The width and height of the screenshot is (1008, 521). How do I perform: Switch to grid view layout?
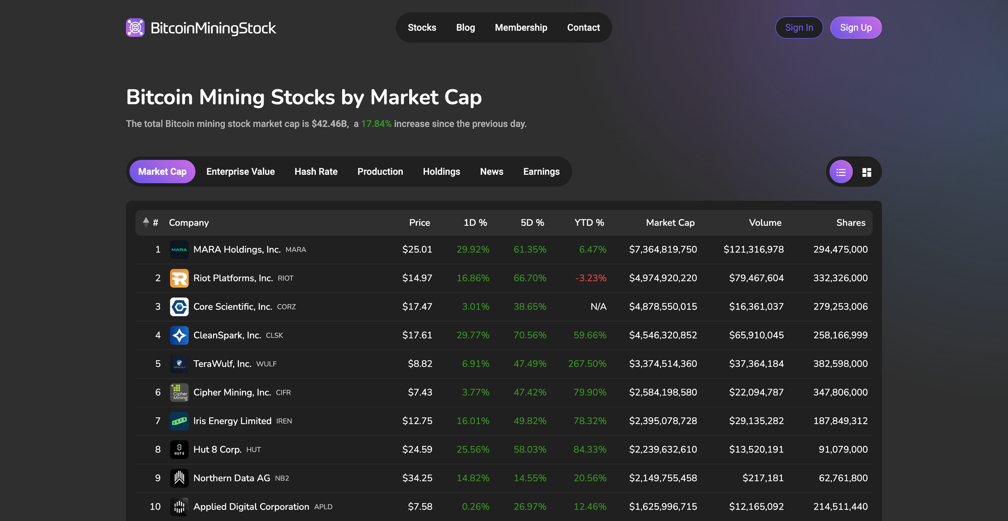point(866,172)
